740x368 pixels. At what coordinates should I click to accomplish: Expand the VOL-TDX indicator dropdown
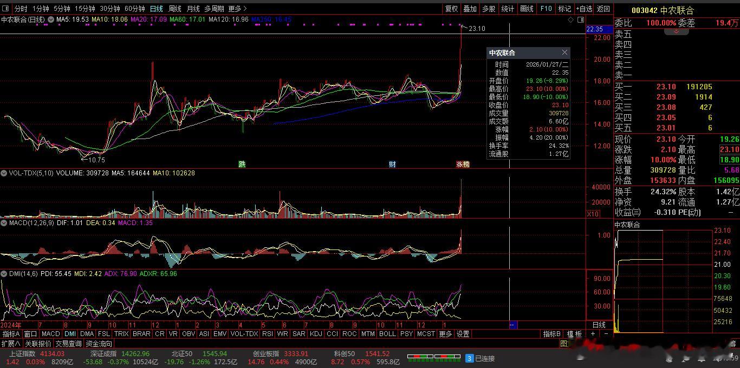pyautogui.click(x=4, y=173)
